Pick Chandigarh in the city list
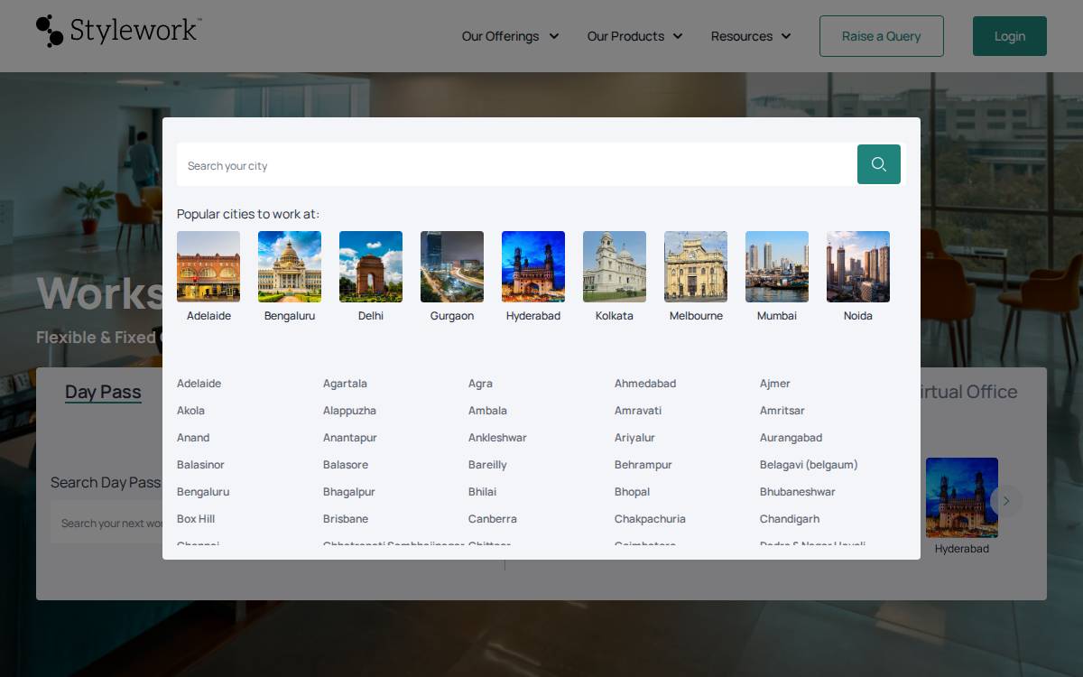This screenshot has height=677, width=1083. point(790,519)
